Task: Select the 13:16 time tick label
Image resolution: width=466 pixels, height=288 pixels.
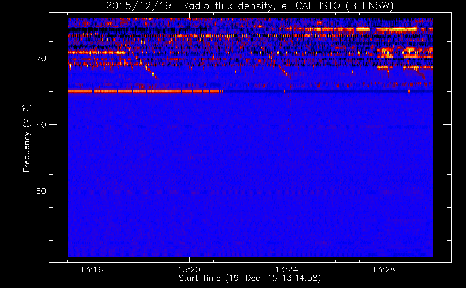Action: [x=92, y=270]
